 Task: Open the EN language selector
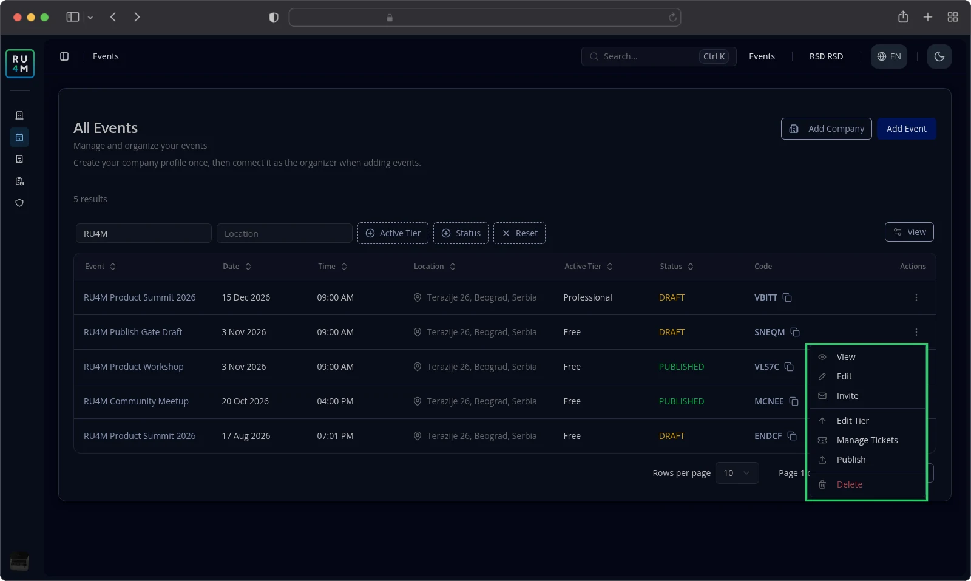point(889,56)
